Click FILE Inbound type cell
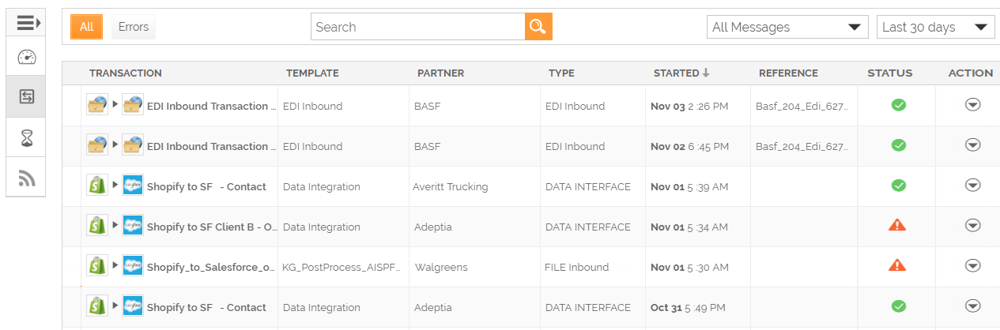Screen dimensions: 1000x330 tap(577, 267)
